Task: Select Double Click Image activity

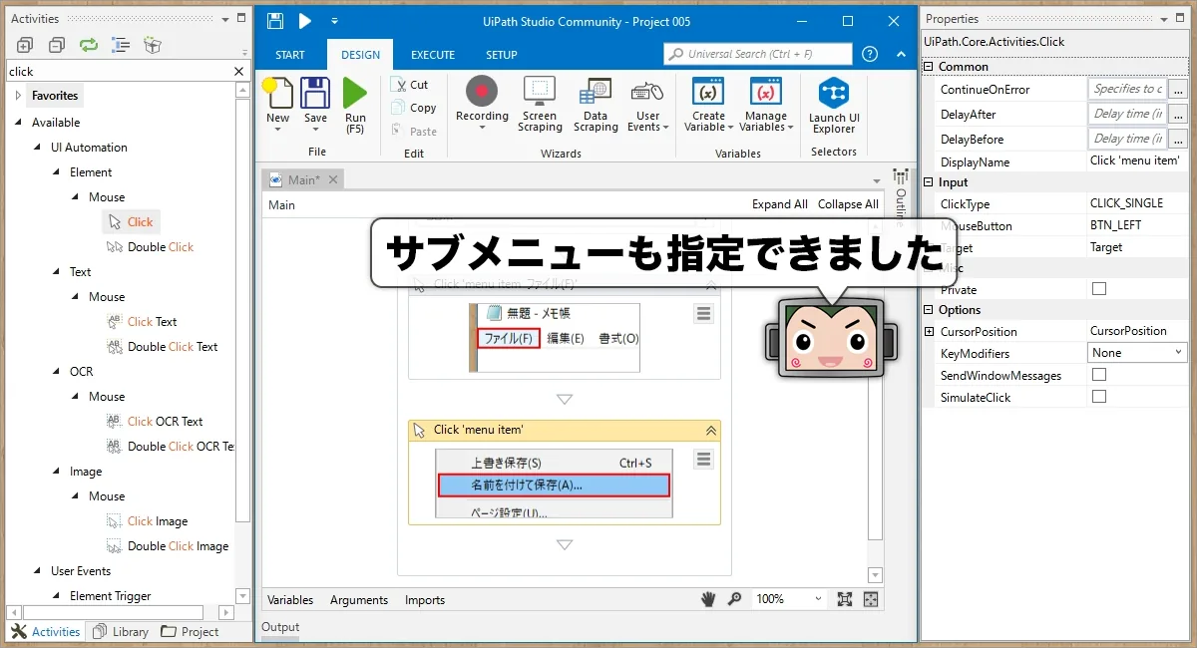Action: (168, 546)
